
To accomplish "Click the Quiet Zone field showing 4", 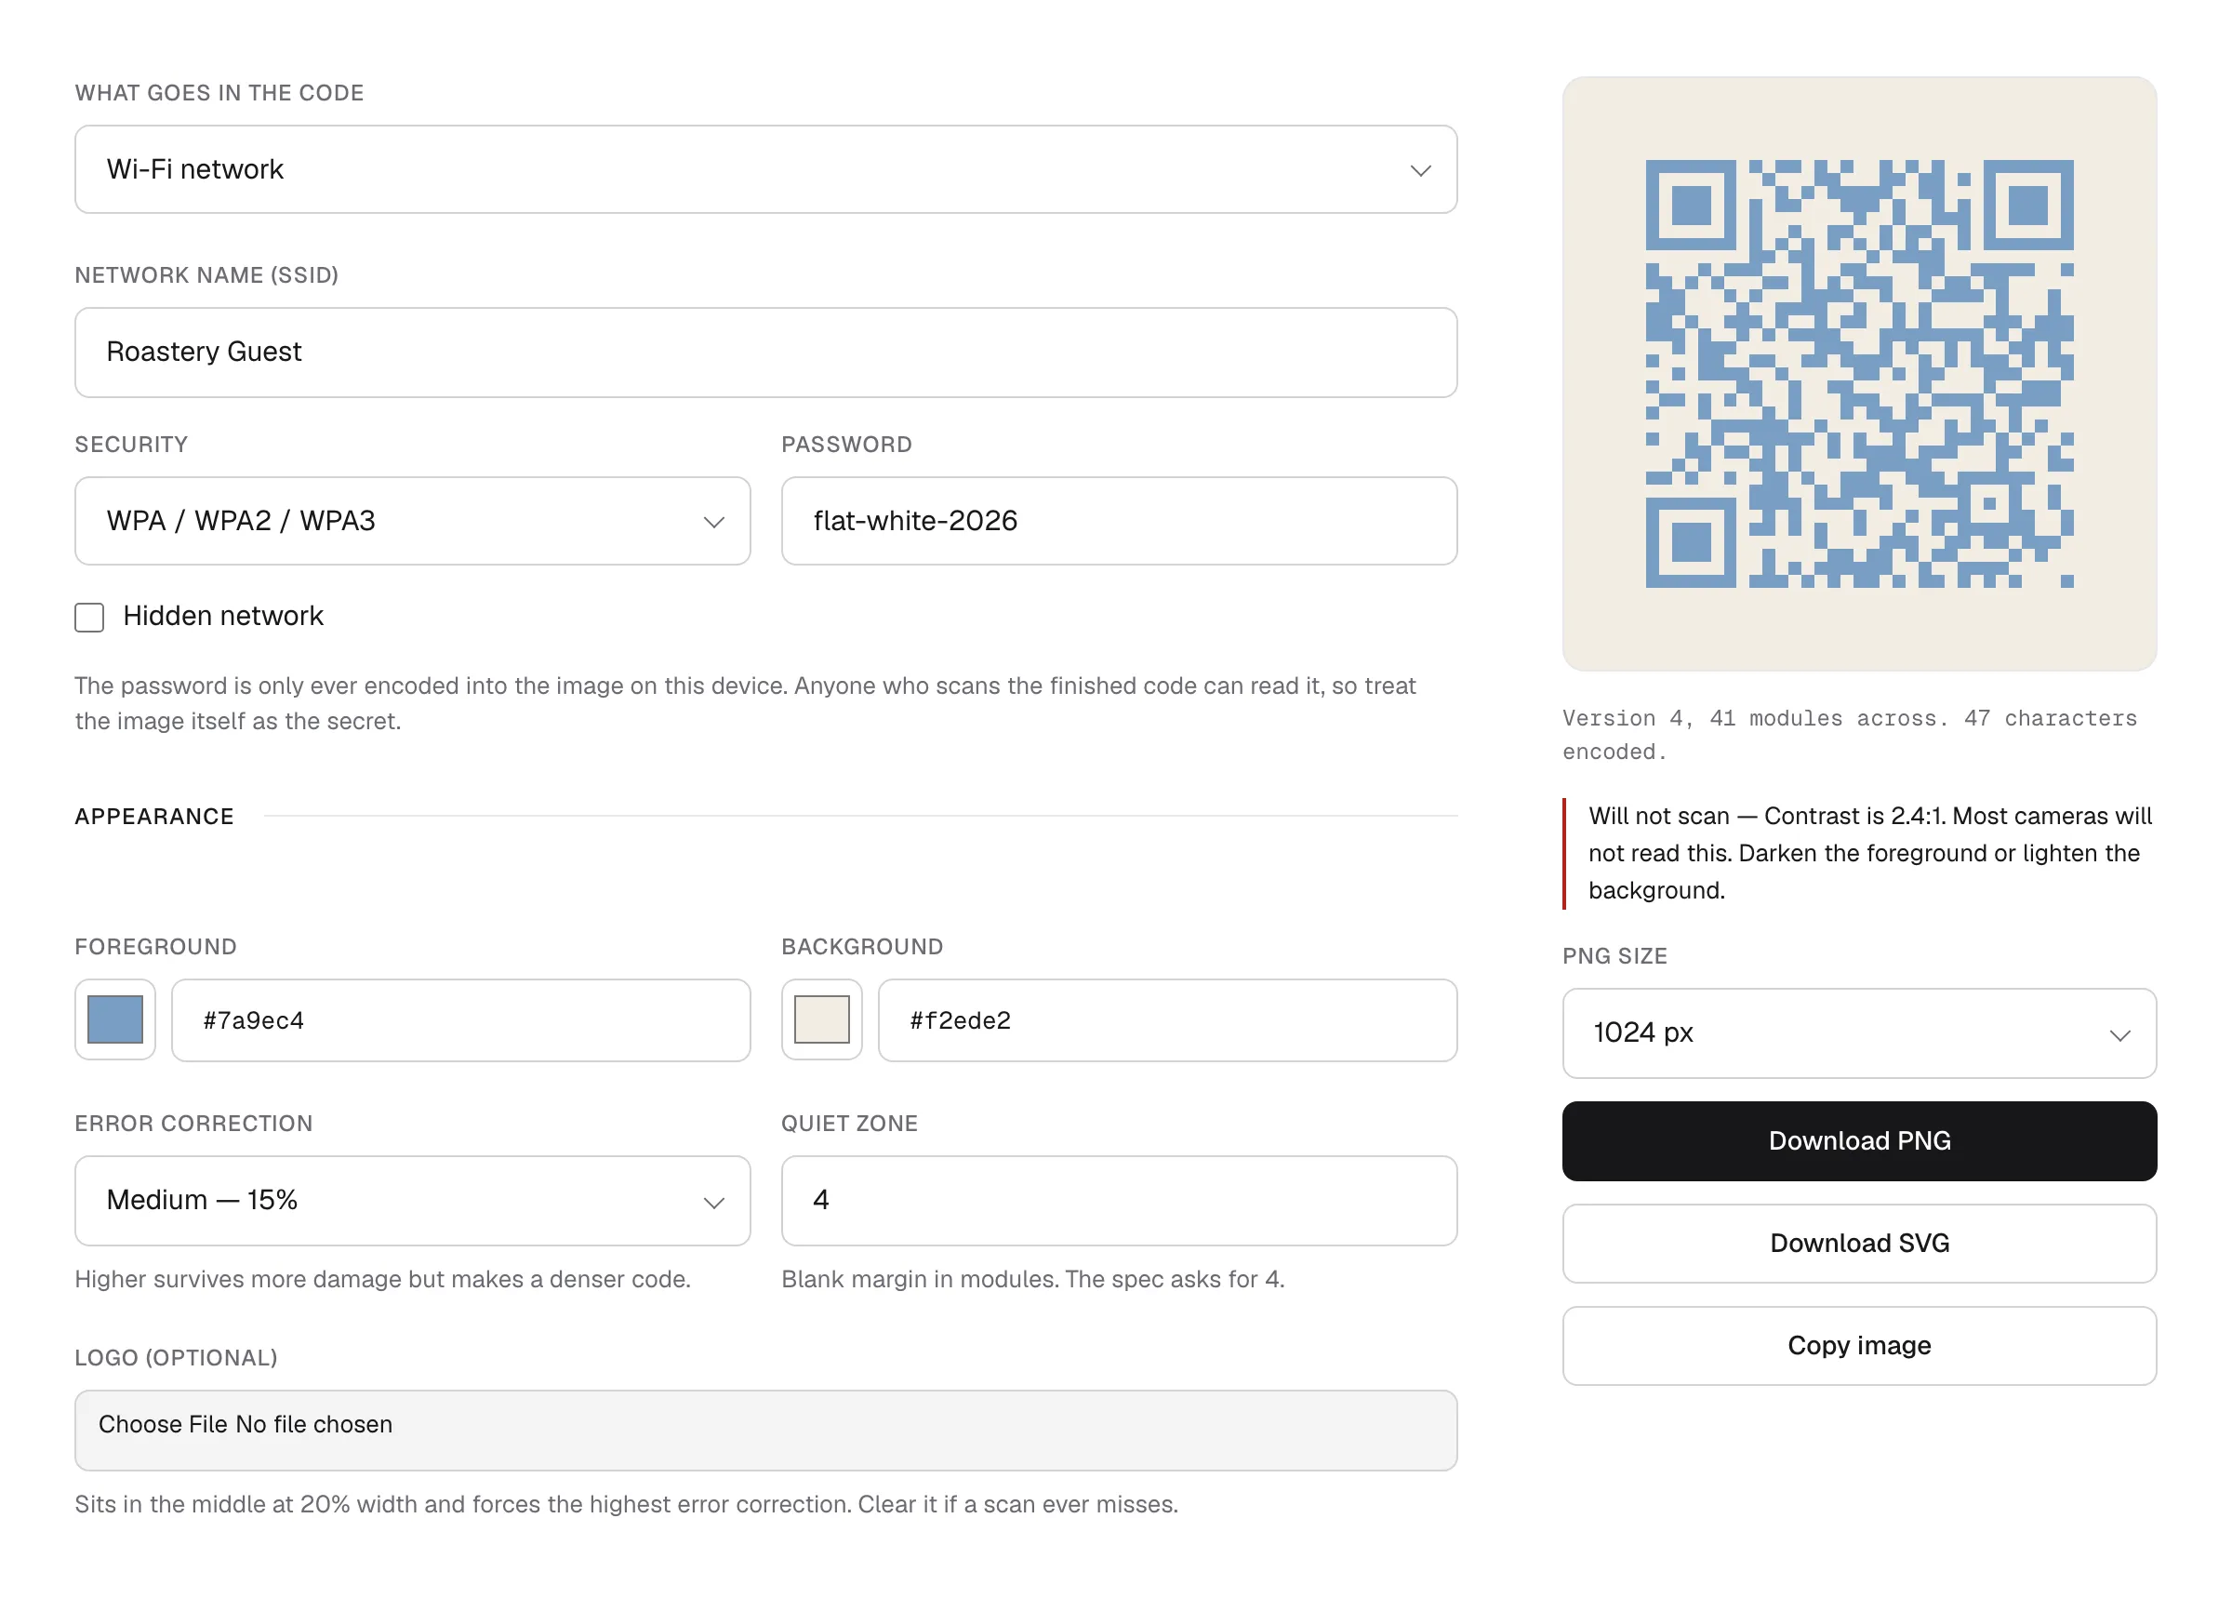I will pos(1119,1201).
